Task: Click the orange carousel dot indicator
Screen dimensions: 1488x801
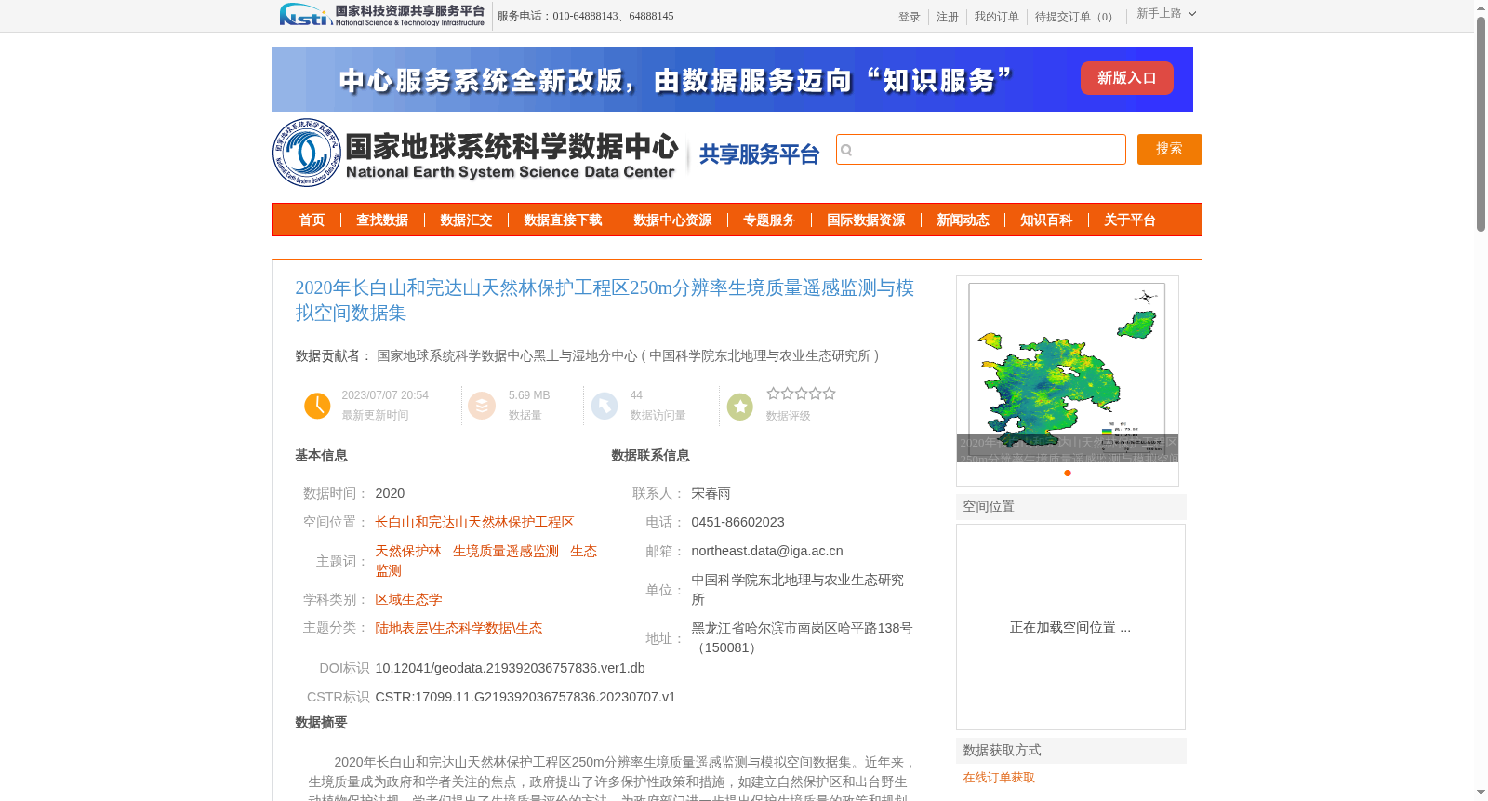Action: [x=1068, y=473]
